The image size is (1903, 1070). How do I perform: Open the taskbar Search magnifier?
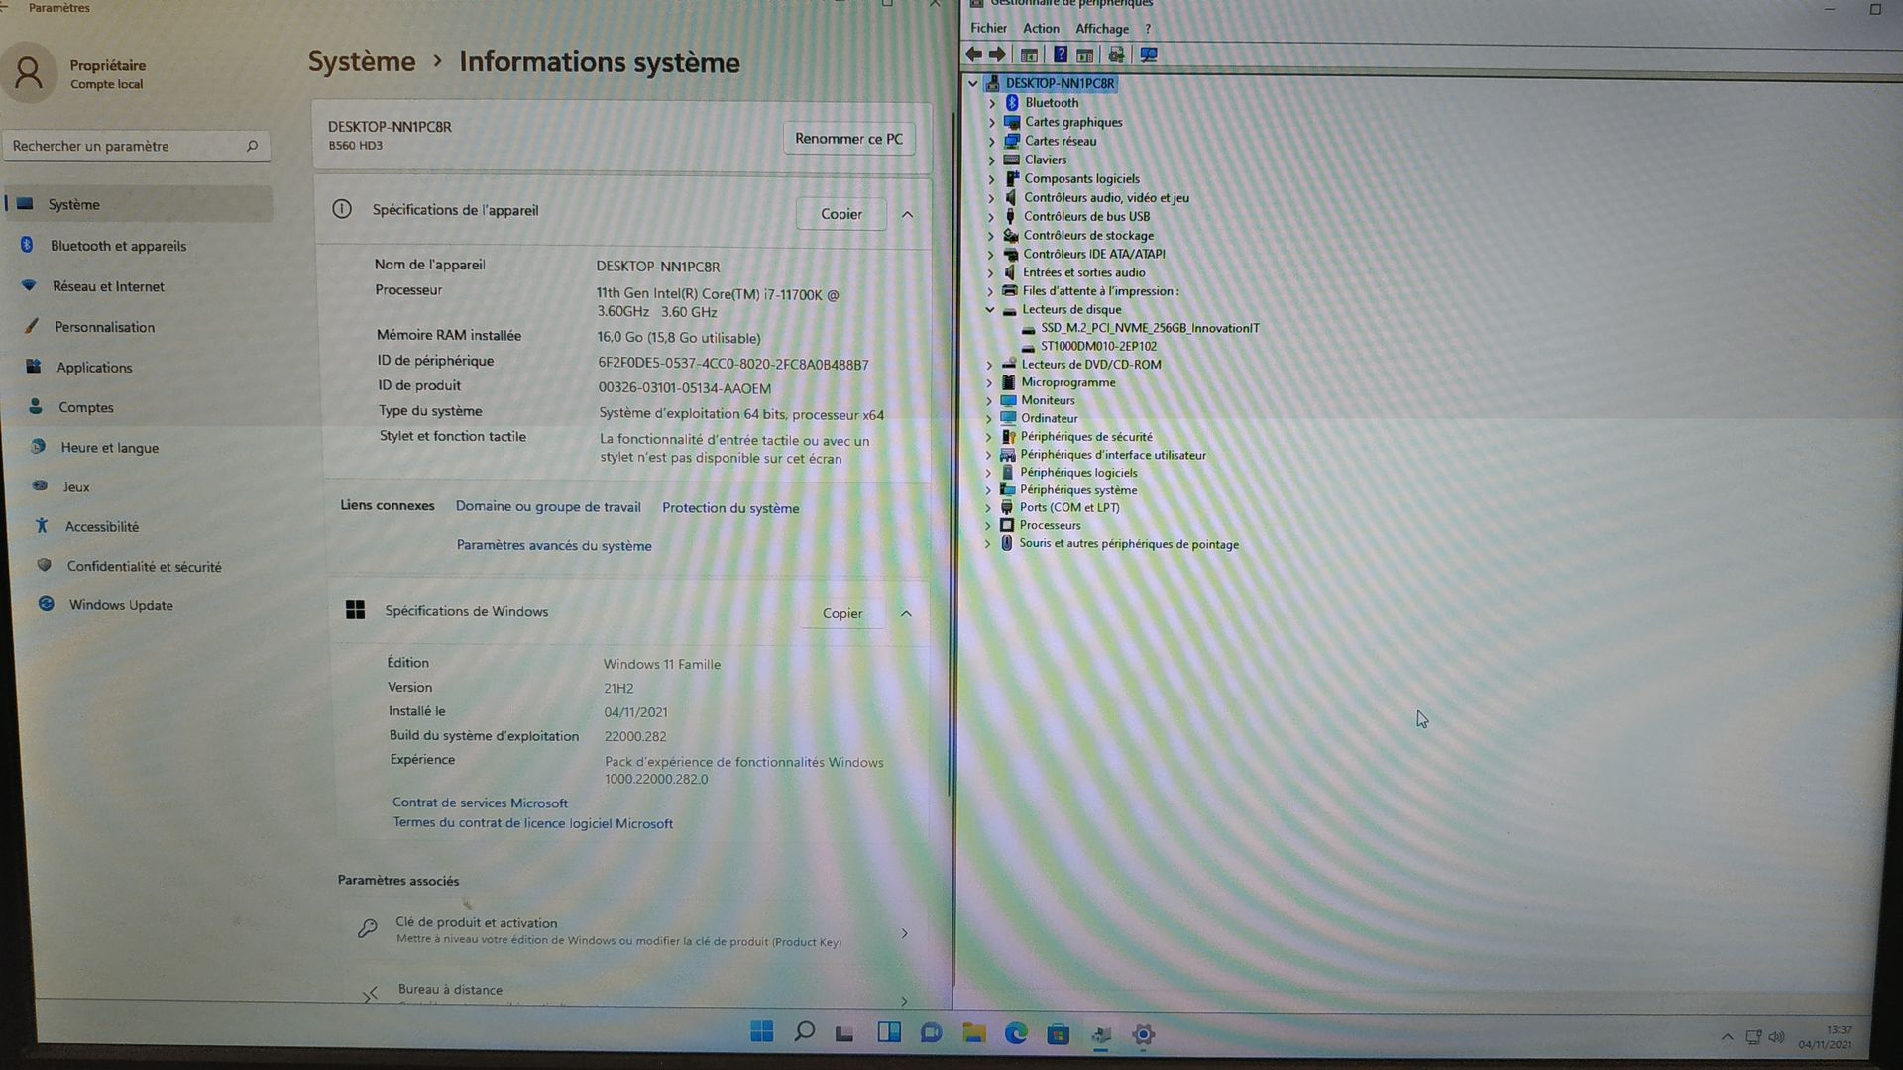[x=804, y=1032]
